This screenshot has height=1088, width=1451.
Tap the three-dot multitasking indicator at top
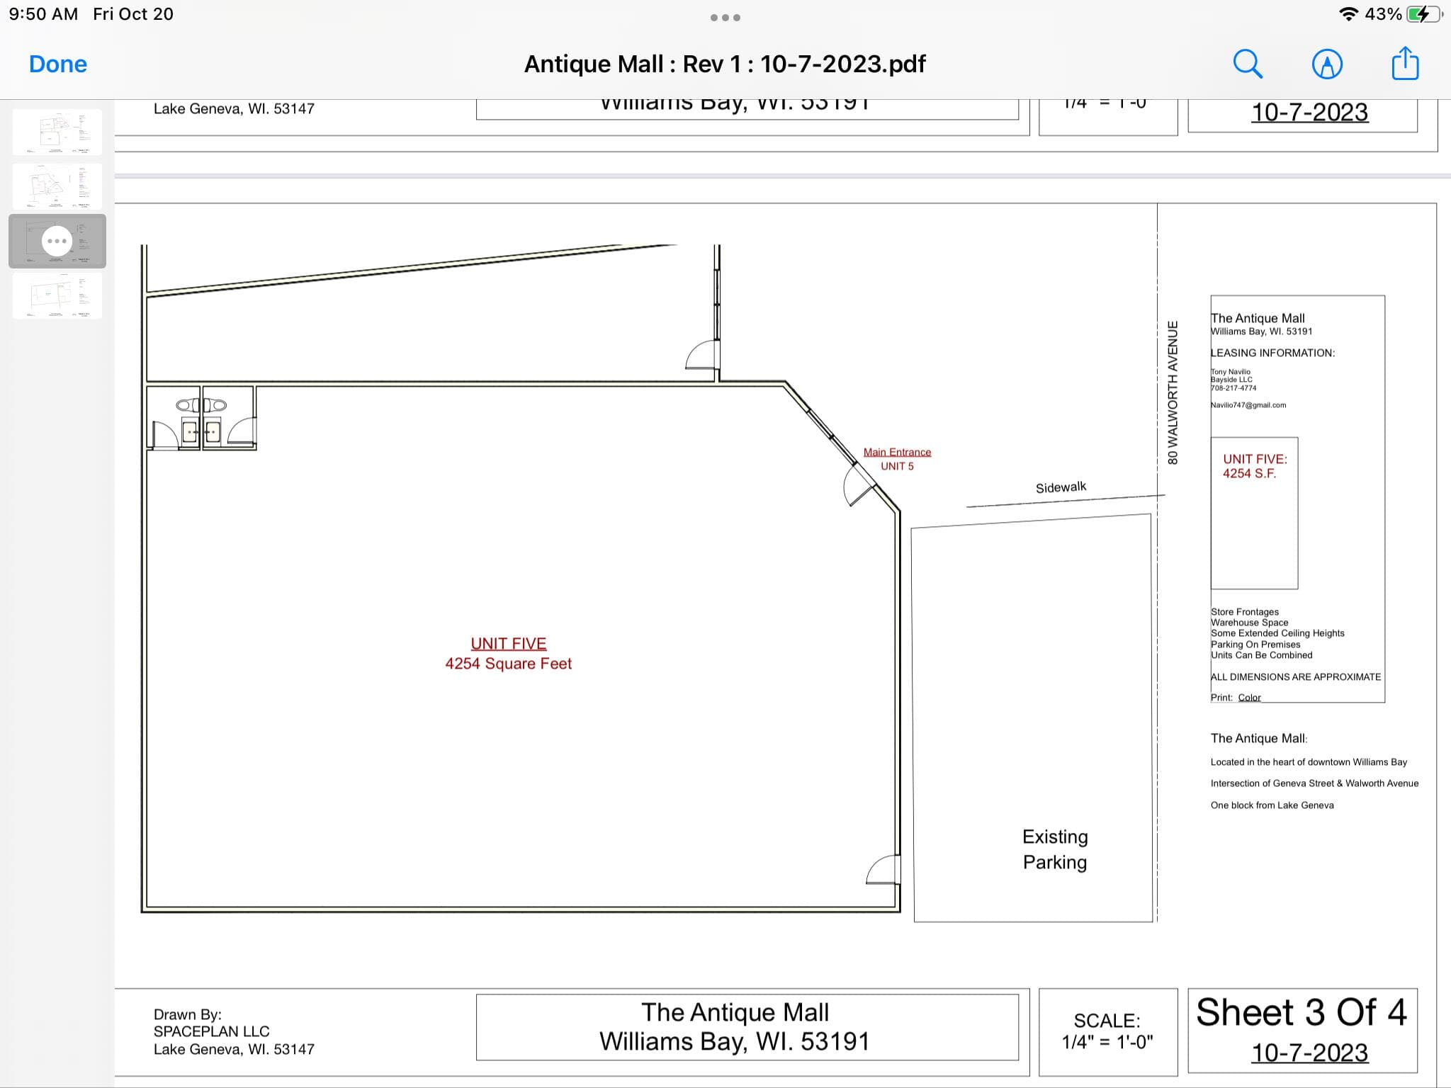point(725,18)
